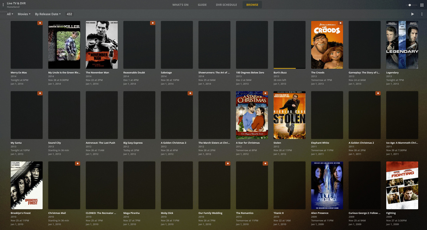The image size is (427, 230).
Task: Click the 432 item count badge
Action: [x=69, y=14]
